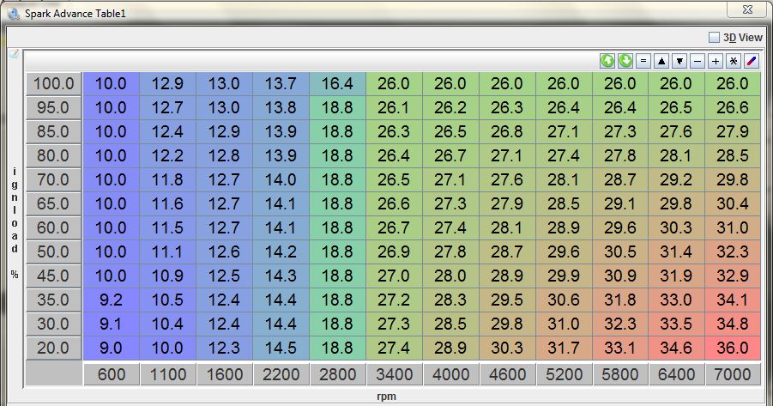Select the 65.0 load bin header
The image size is (773, 406).
[53, 203]
